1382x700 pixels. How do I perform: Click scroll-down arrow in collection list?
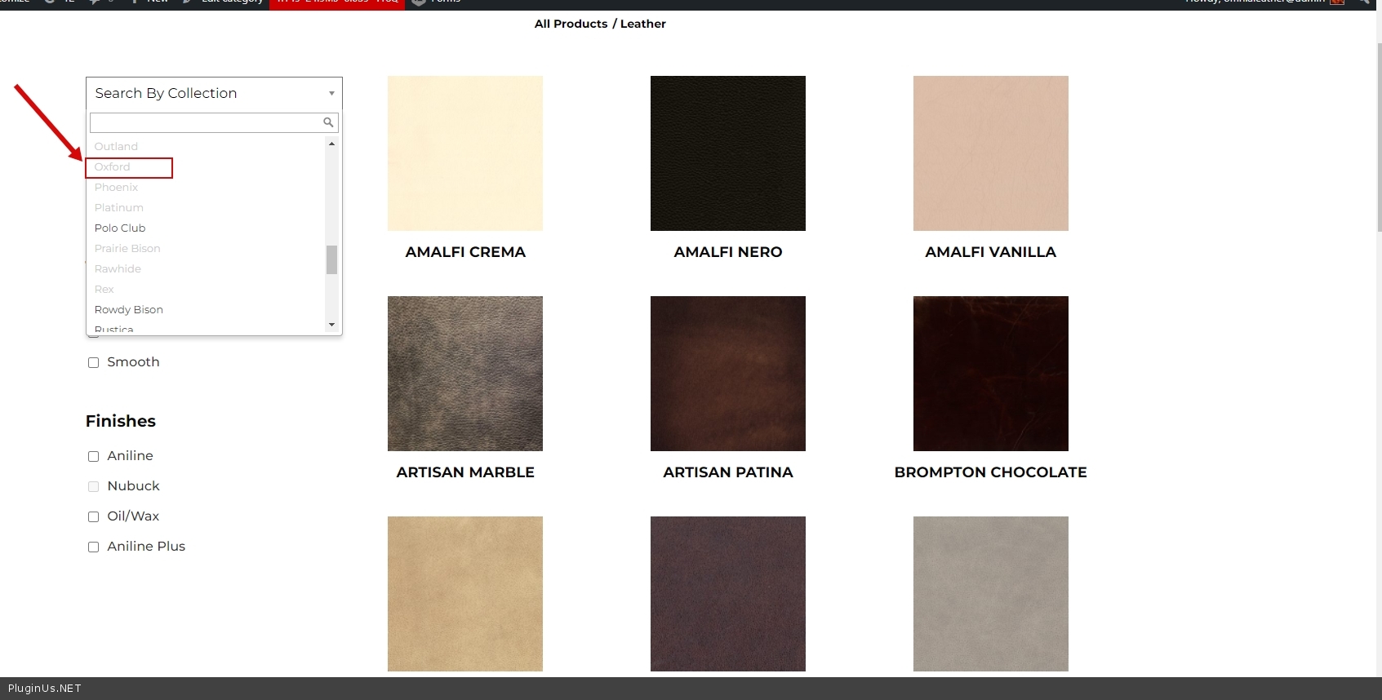(331, 325)
